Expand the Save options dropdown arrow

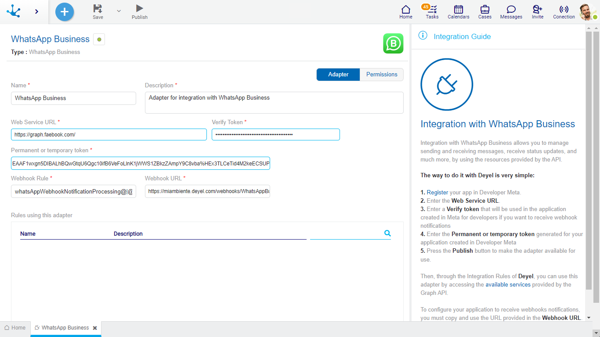click(x=119, y=11)
